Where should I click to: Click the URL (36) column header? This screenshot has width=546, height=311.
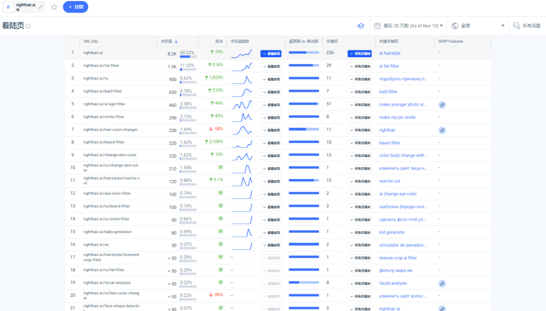point(90,41)
